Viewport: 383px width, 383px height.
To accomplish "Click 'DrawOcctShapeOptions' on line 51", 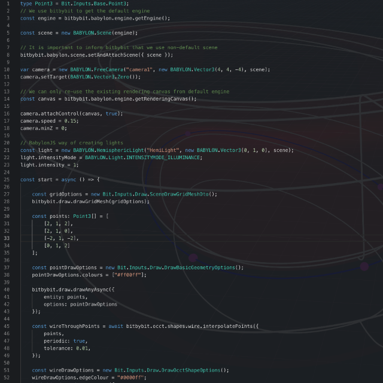I will pyautogui.click(x=191, y=370).
